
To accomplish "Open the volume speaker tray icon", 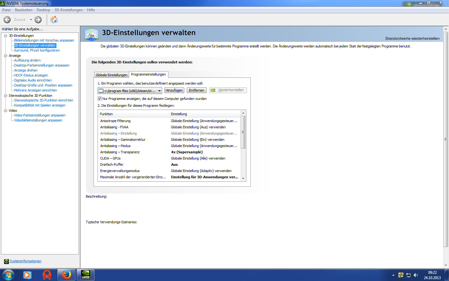I will pyautogui.click(x=416, y=275).
